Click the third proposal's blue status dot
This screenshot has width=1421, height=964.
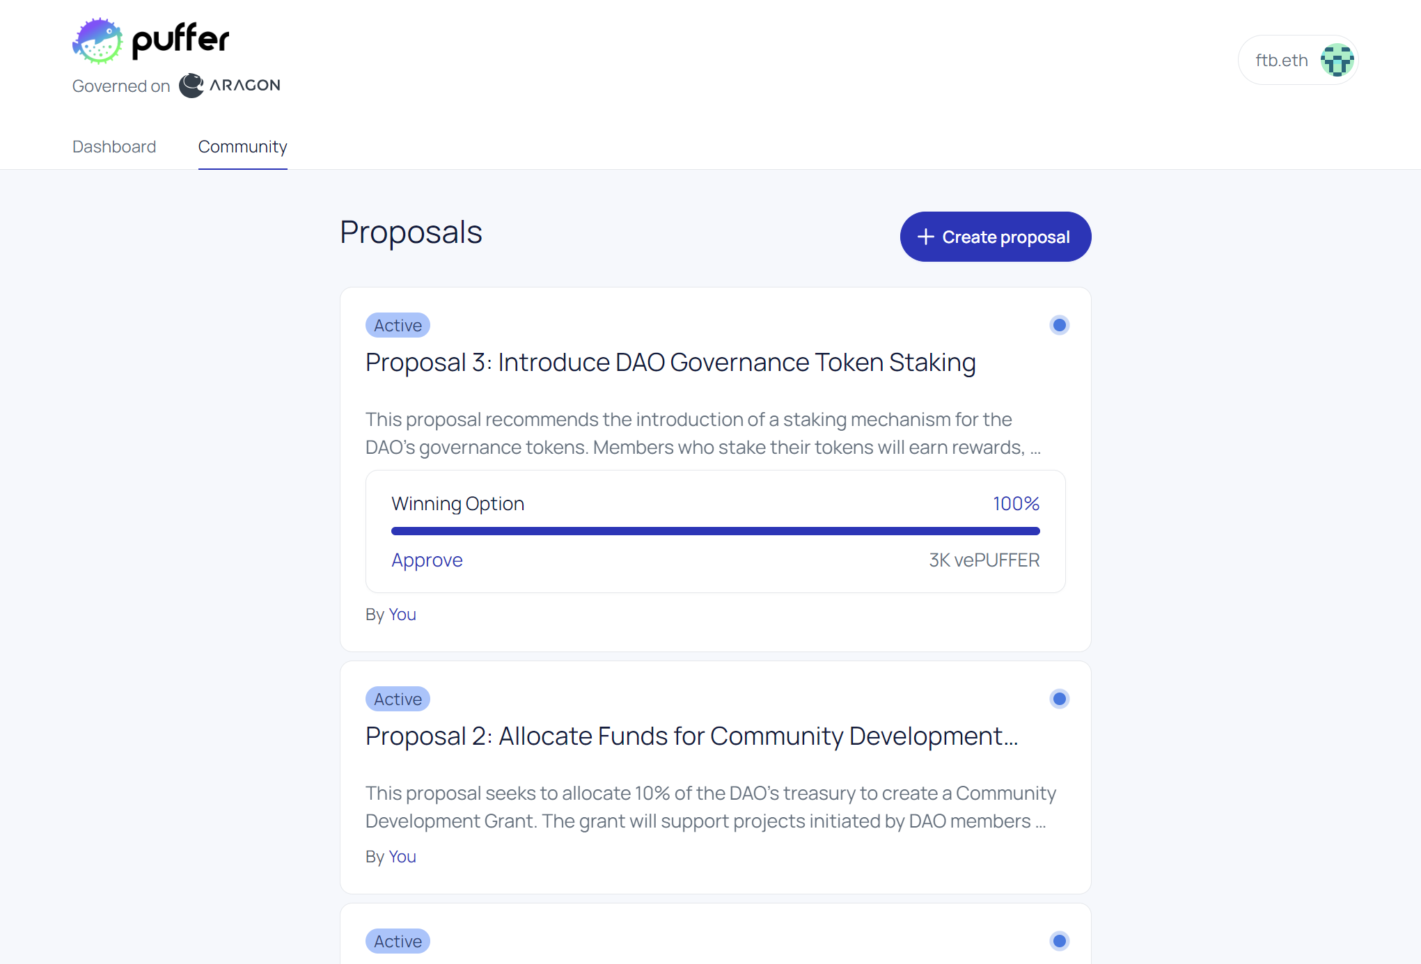click(1059, 941)
